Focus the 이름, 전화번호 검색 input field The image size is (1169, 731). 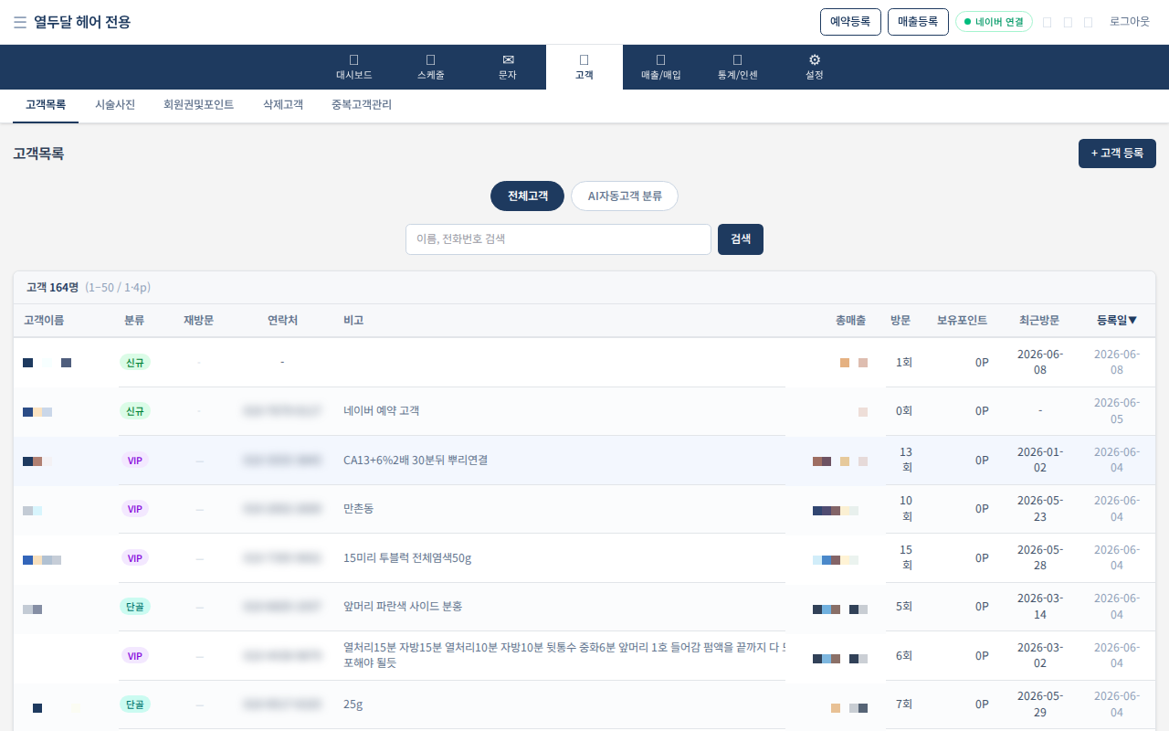click(x=558, y=239)
